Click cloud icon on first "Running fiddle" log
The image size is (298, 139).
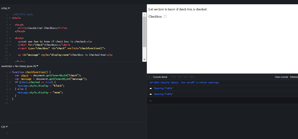pyautogui.click(x=151, y=88)
